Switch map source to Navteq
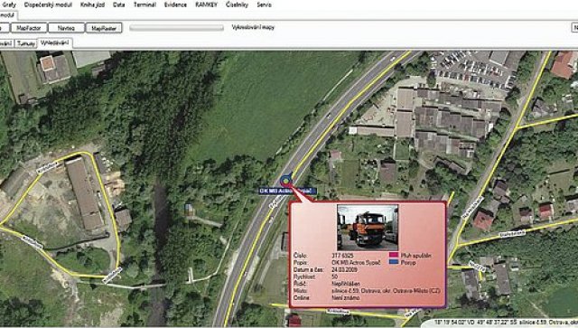The image size is (578, 328). pos(66,28)
